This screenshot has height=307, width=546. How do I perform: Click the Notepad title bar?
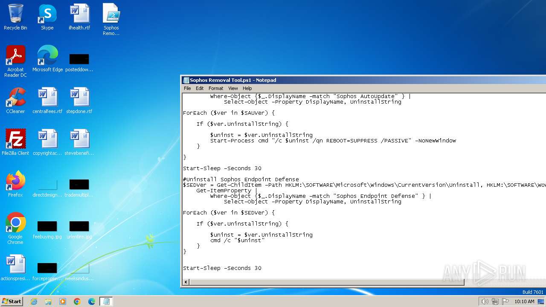pos(364,80)
